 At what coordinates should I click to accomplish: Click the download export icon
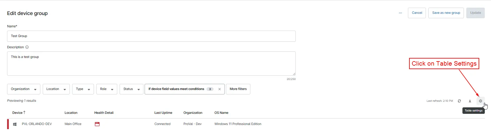pos(470,101)
